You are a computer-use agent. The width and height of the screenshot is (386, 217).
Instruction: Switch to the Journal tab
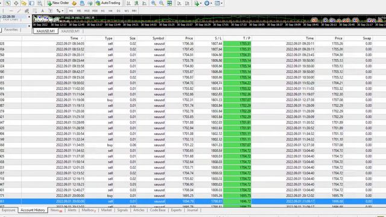(x=192, y=210)
